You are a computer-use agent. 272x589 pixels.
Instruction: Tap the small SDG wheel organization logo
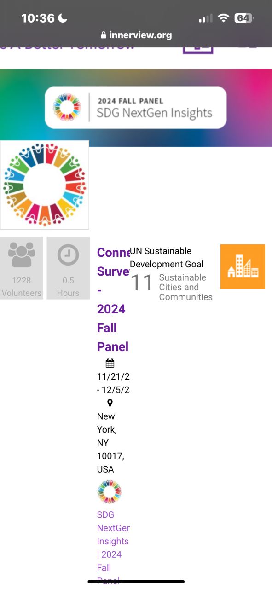coord(110,492)
